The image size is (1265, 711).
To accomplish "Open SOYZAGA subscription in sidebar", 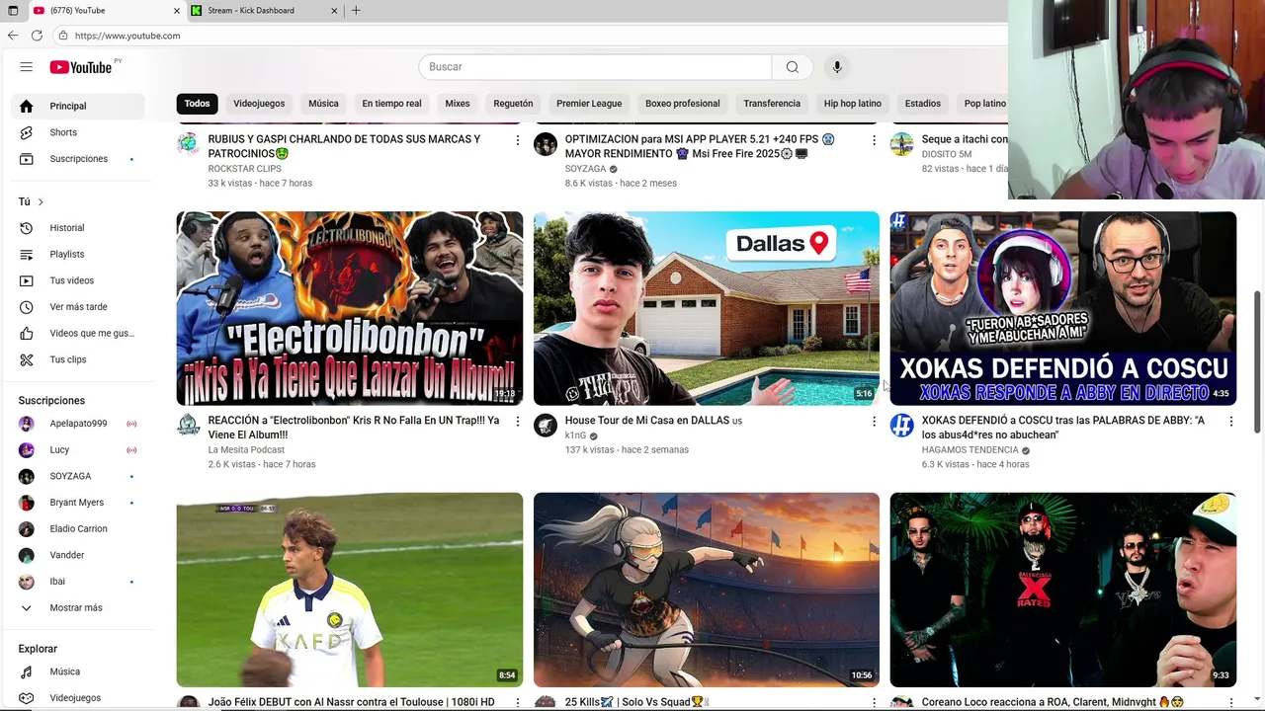I will tap(77, 476).
